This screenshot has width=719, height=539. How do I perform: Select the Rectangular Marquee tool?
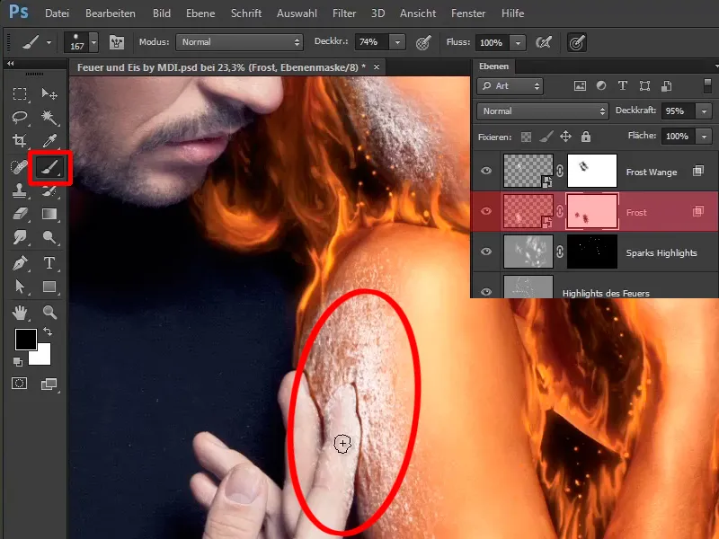20,94
